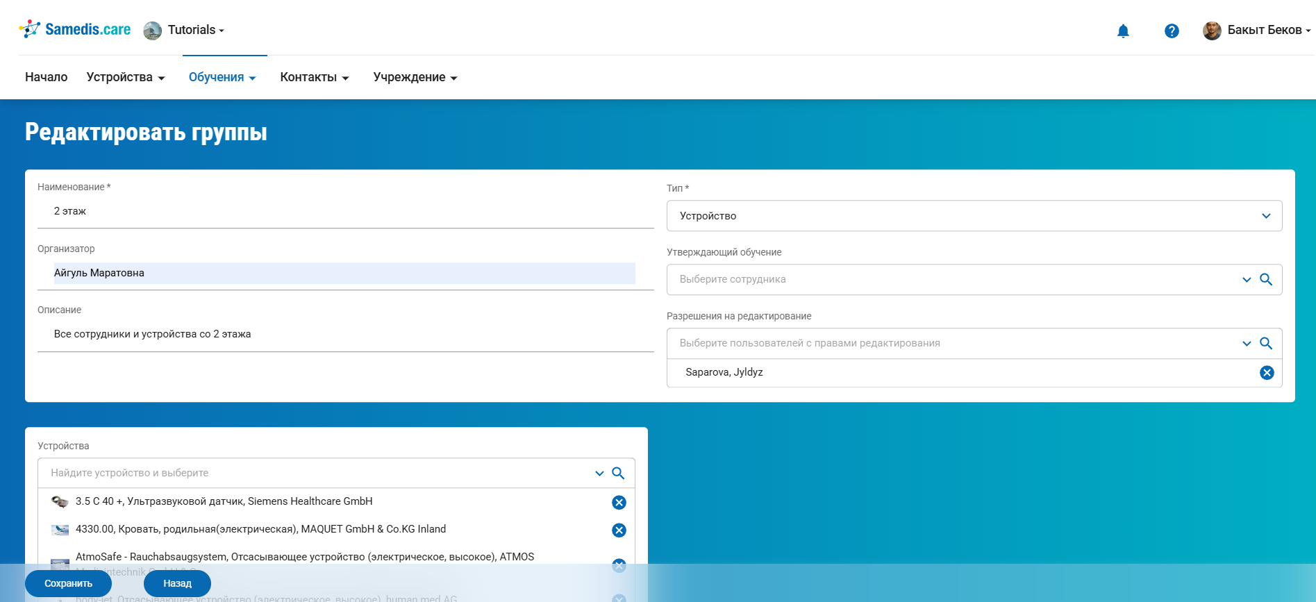Remove the Siemens ultrasound sensor device

pyautogui.click(x=619, y=502)
